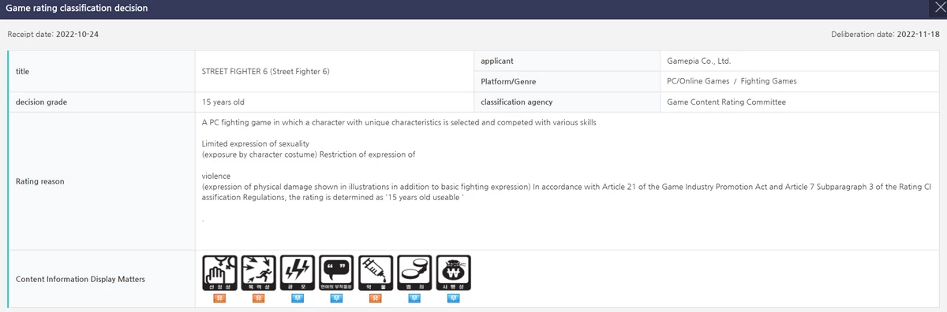The image size is (947, 312).
Task: Click orange badge under violence icon
Action: 258,299
